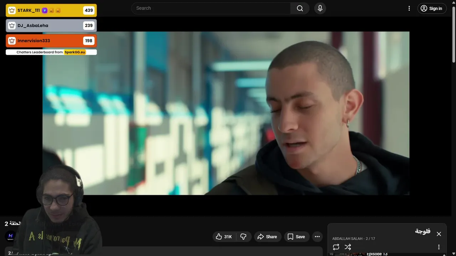Click the 439 score badge
This screenshot has width=456, height=256.
pos(89,10)
